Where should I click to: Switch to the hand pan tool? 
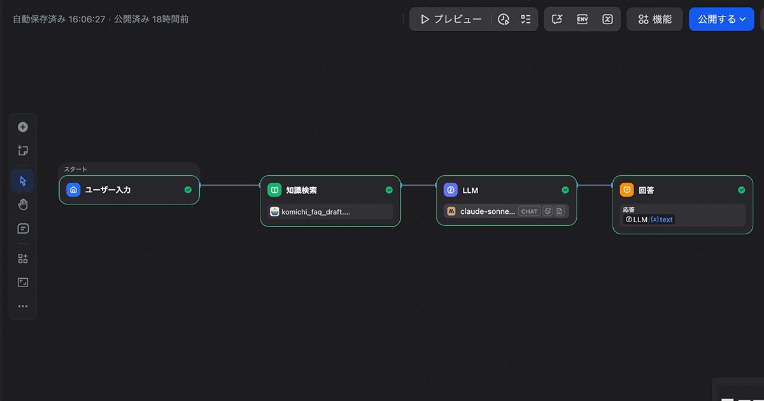tap(23, 204)
